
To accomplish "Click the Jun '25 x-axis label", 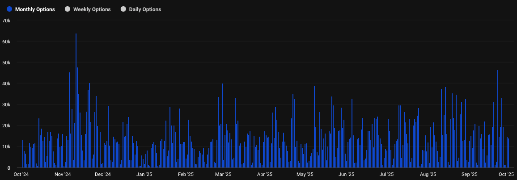I will point(346,174).
